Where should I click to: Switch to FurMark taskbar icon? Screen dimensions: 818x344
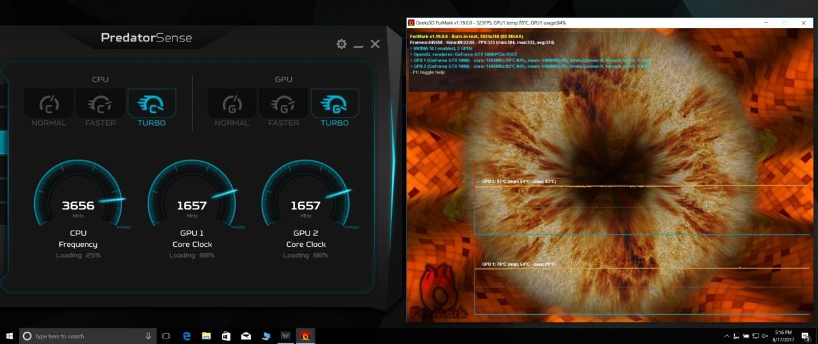305,336
